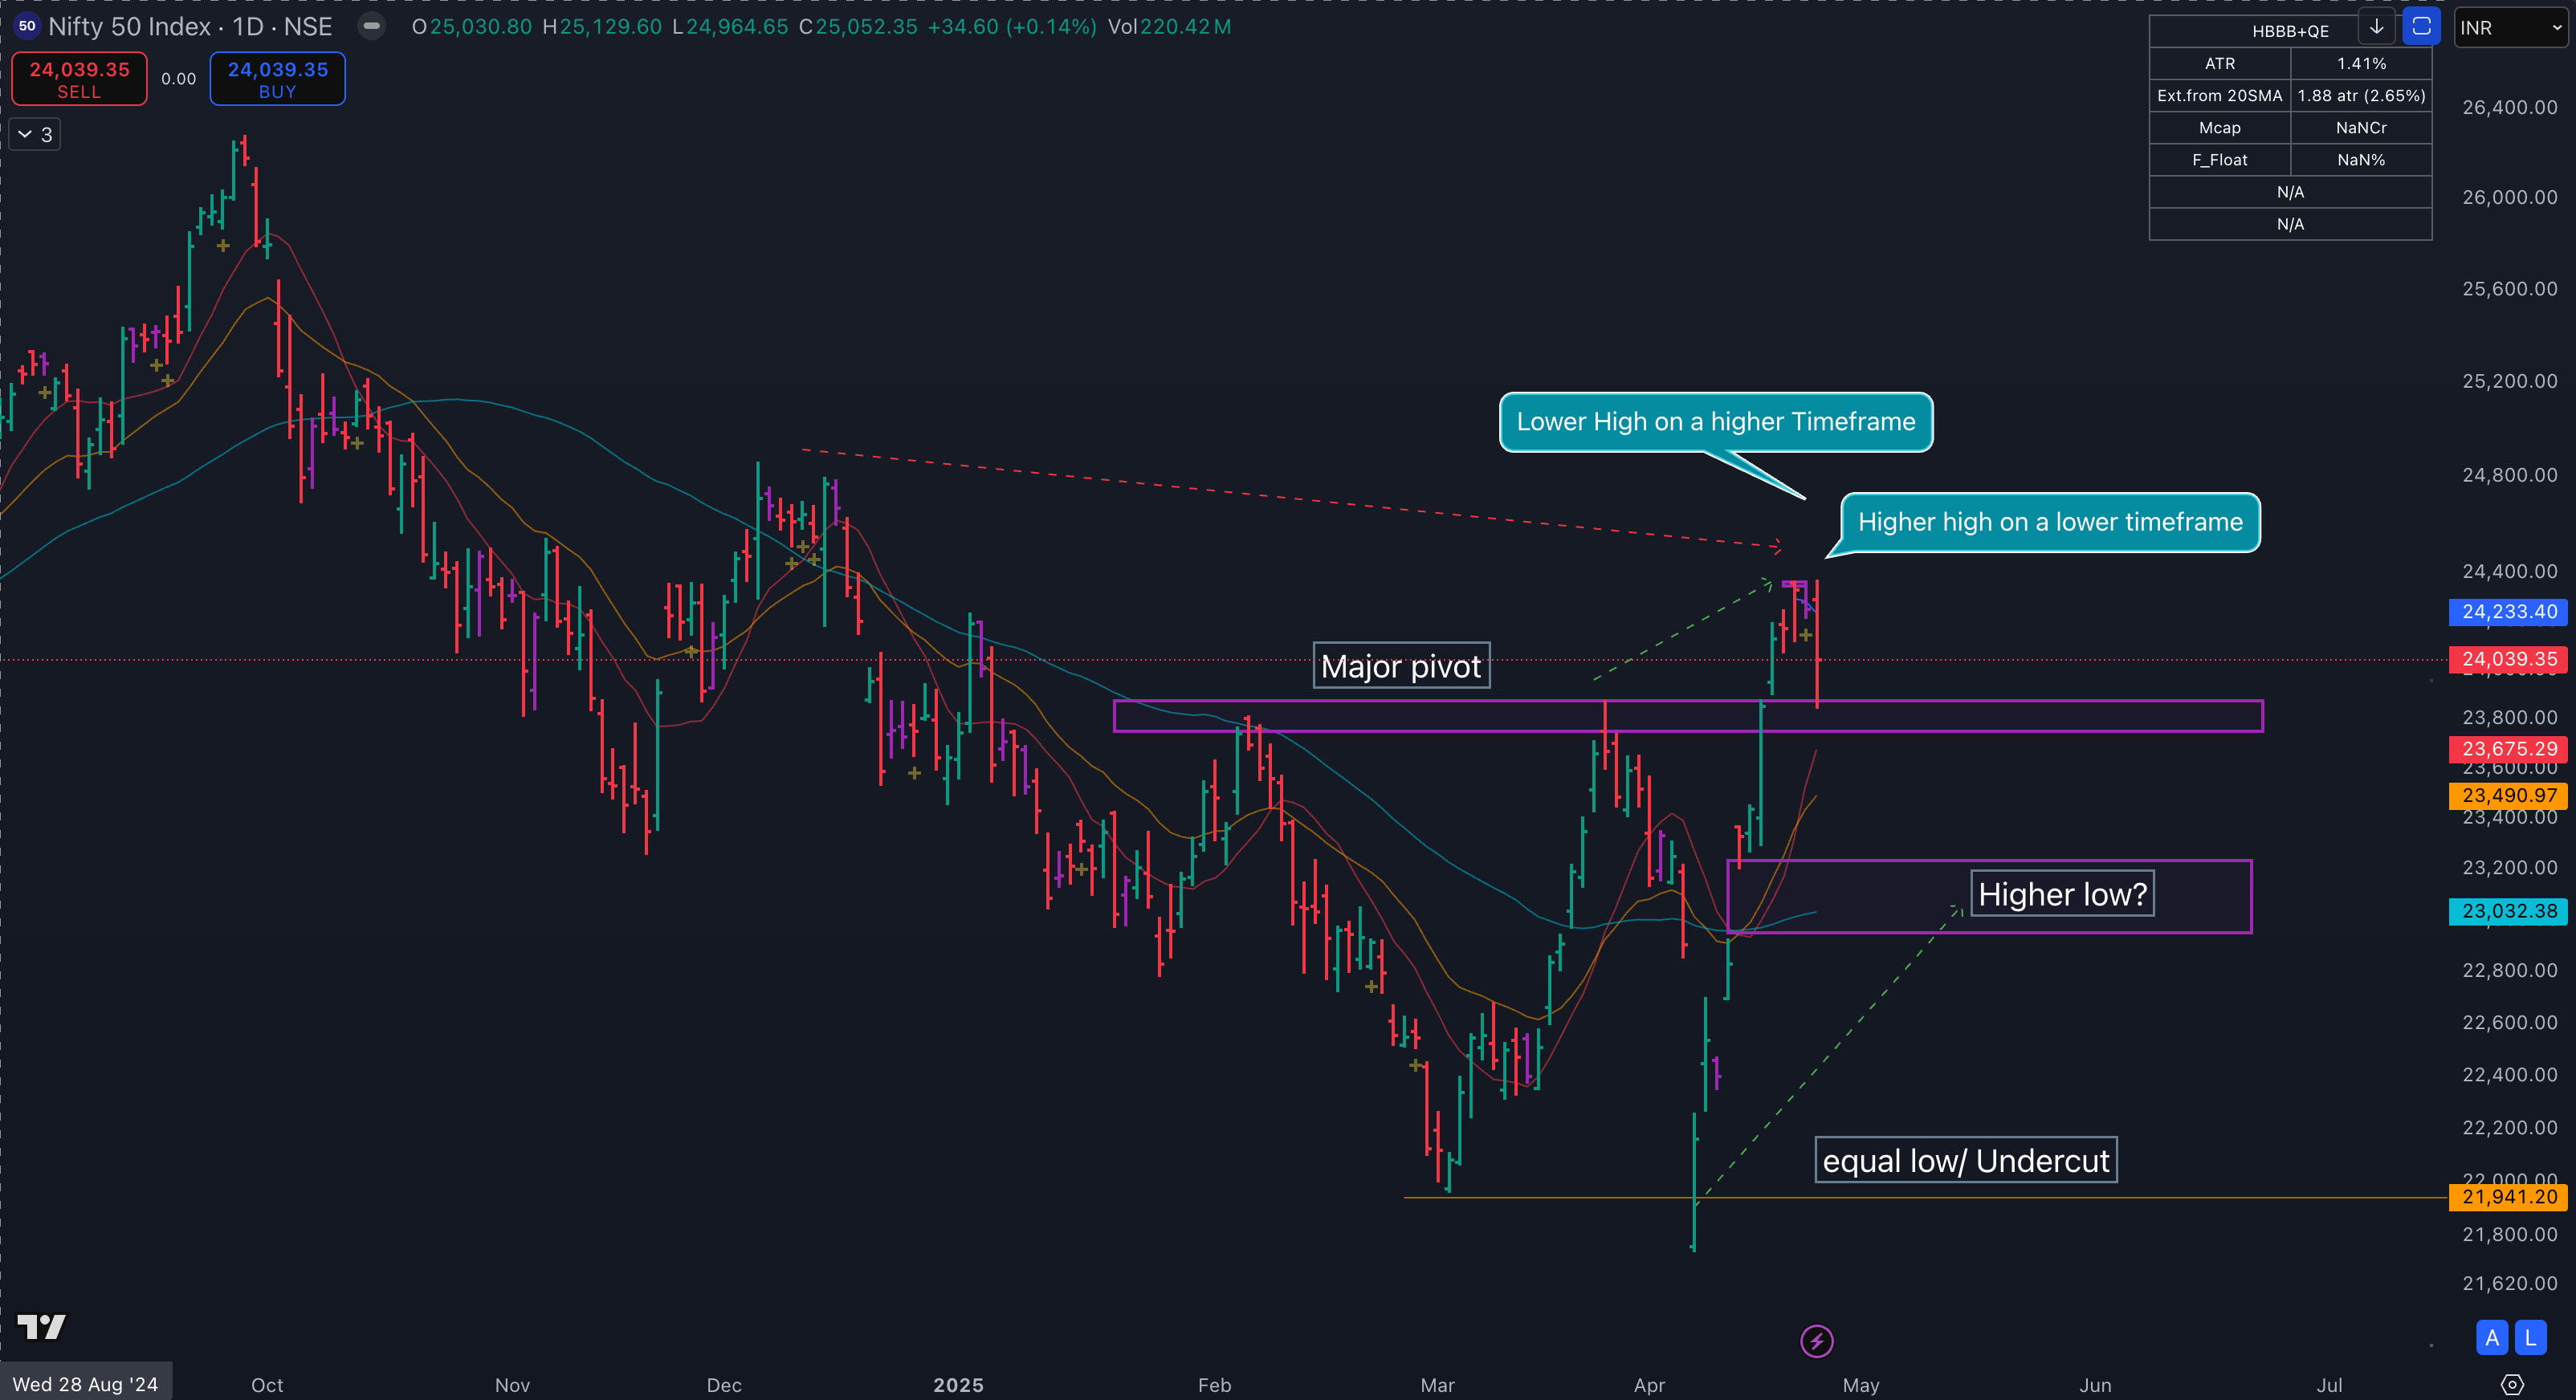Screen dimensions: 2576x1400
Task: Click the Jul label on time axis
Action: (x=2330, y=1385)
